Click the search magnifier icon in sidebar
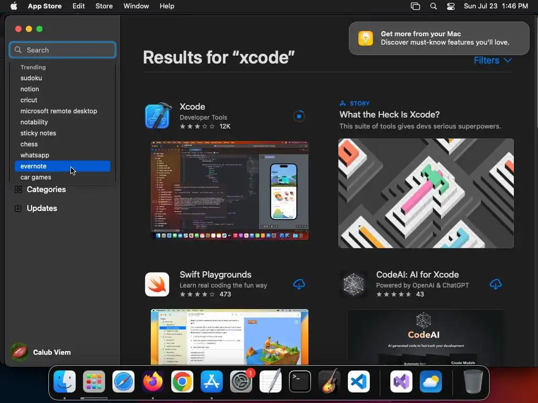The image size is (538, 403). 18,50
